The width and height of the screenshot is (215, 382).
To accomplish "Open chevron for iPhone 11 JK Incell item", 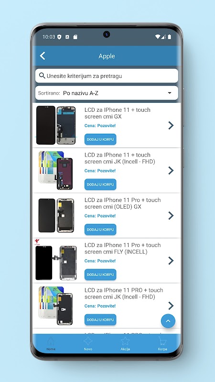I will (x=171, y=170).
